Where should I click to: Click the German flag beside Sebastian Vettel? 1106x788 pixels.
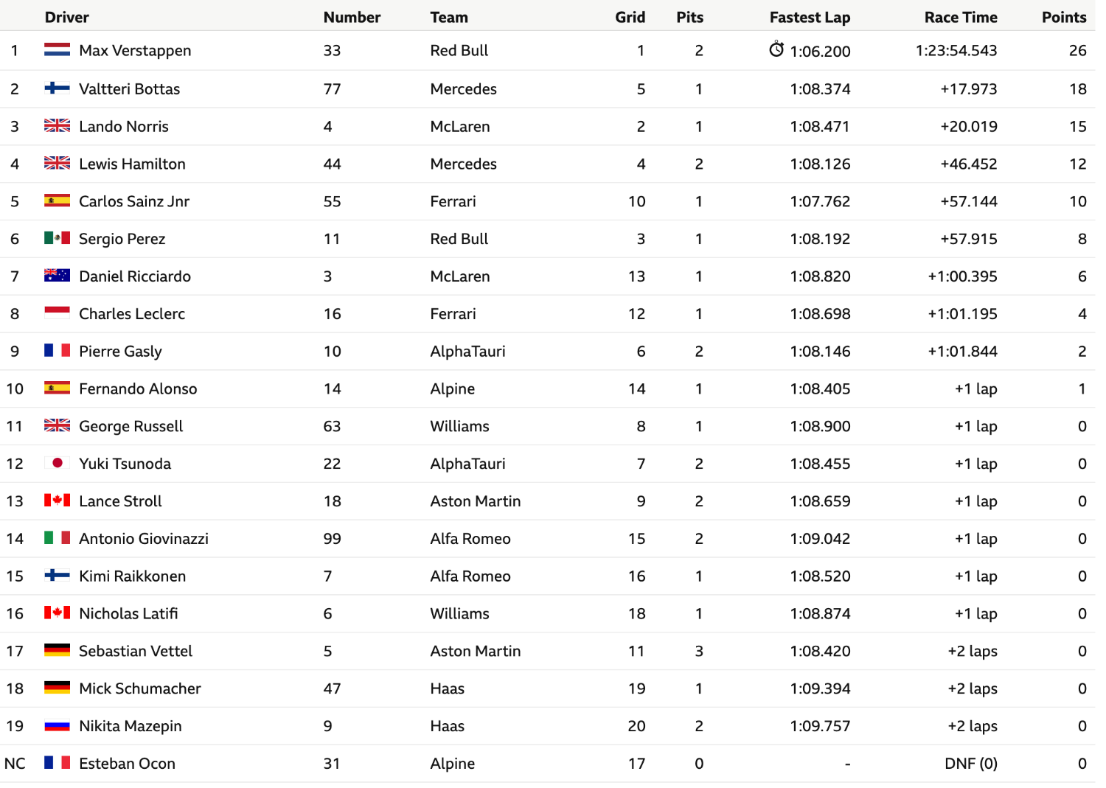click(57, 650)
